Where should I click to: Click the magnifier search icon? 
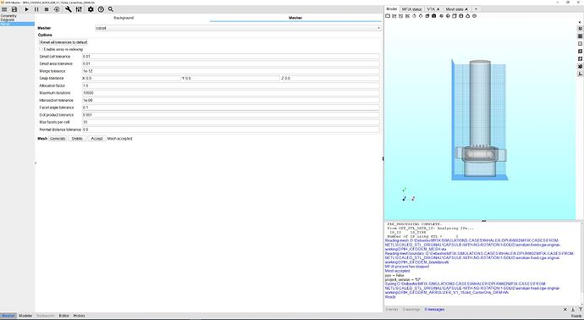111,9
